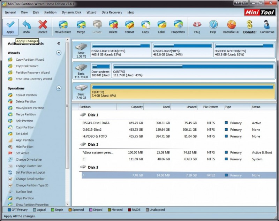279x221 pixels.
Task: Click the GPT/Primary legend color box
Action: [9, 210]
